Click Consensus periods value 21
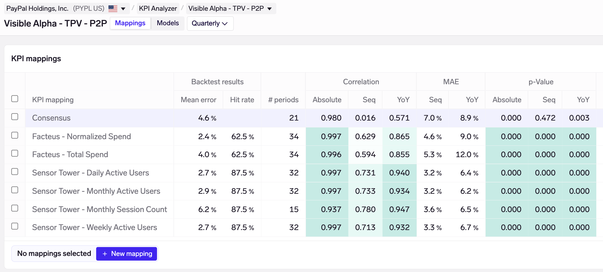Screen dimensions: 603x272 coord(294,118)
